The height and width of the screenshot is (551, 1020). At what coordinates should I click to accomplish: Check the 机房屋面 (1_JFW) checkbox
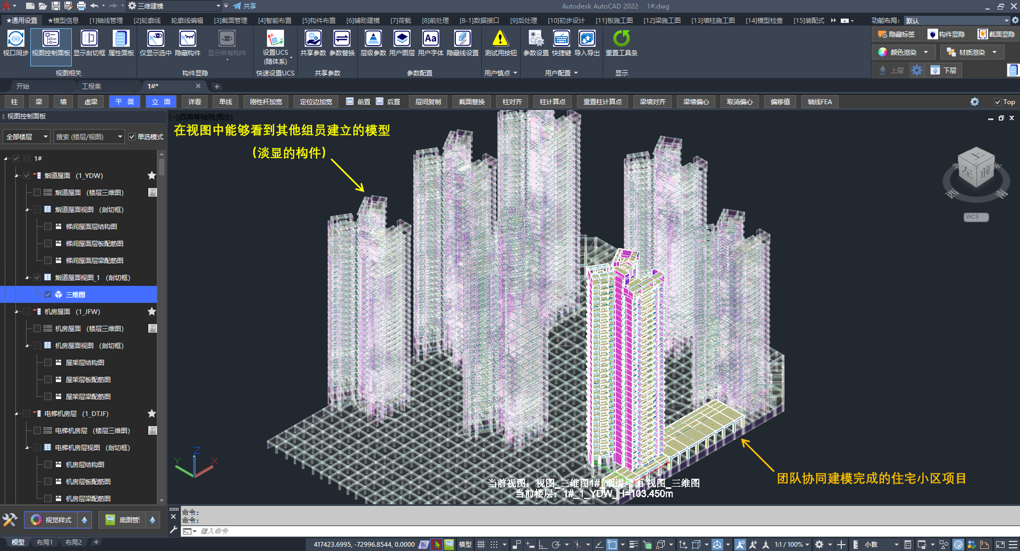click(x=27, y=312)
